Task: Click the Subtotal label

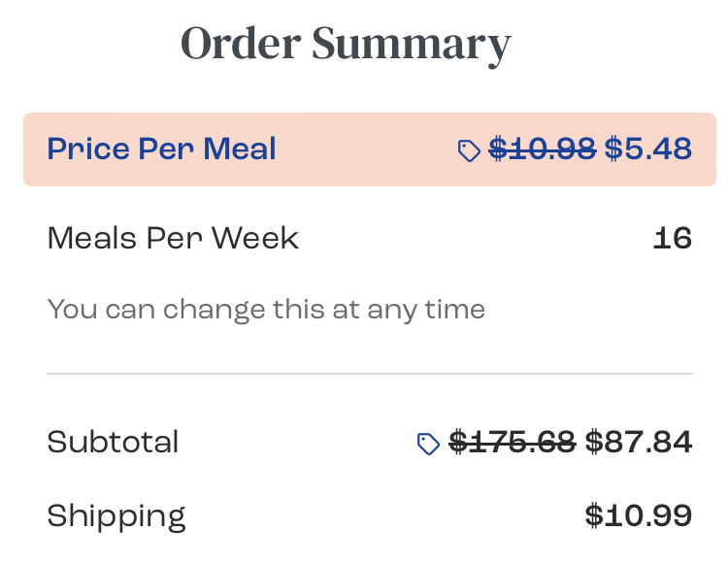Action: point(113,443)
